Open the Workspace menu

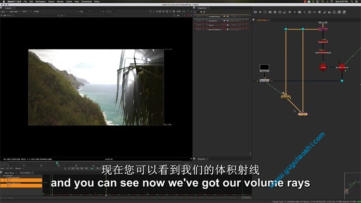coord(40,1)
